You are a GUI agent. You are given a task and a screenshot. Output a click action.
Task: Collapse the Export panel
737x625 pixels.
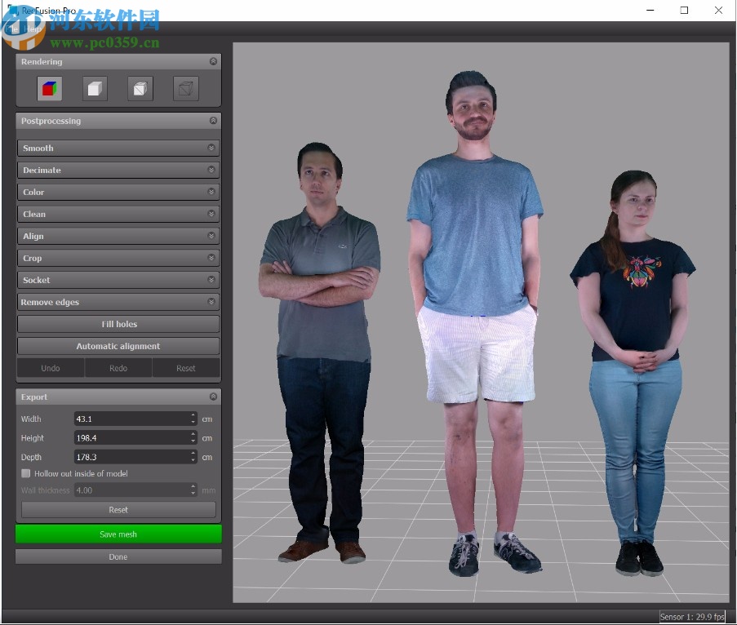(213, 397)
